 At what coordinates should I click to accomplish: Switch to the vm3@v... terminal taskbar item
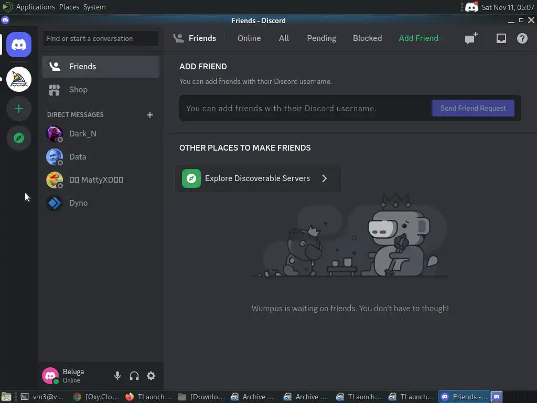tap(42, 397)
